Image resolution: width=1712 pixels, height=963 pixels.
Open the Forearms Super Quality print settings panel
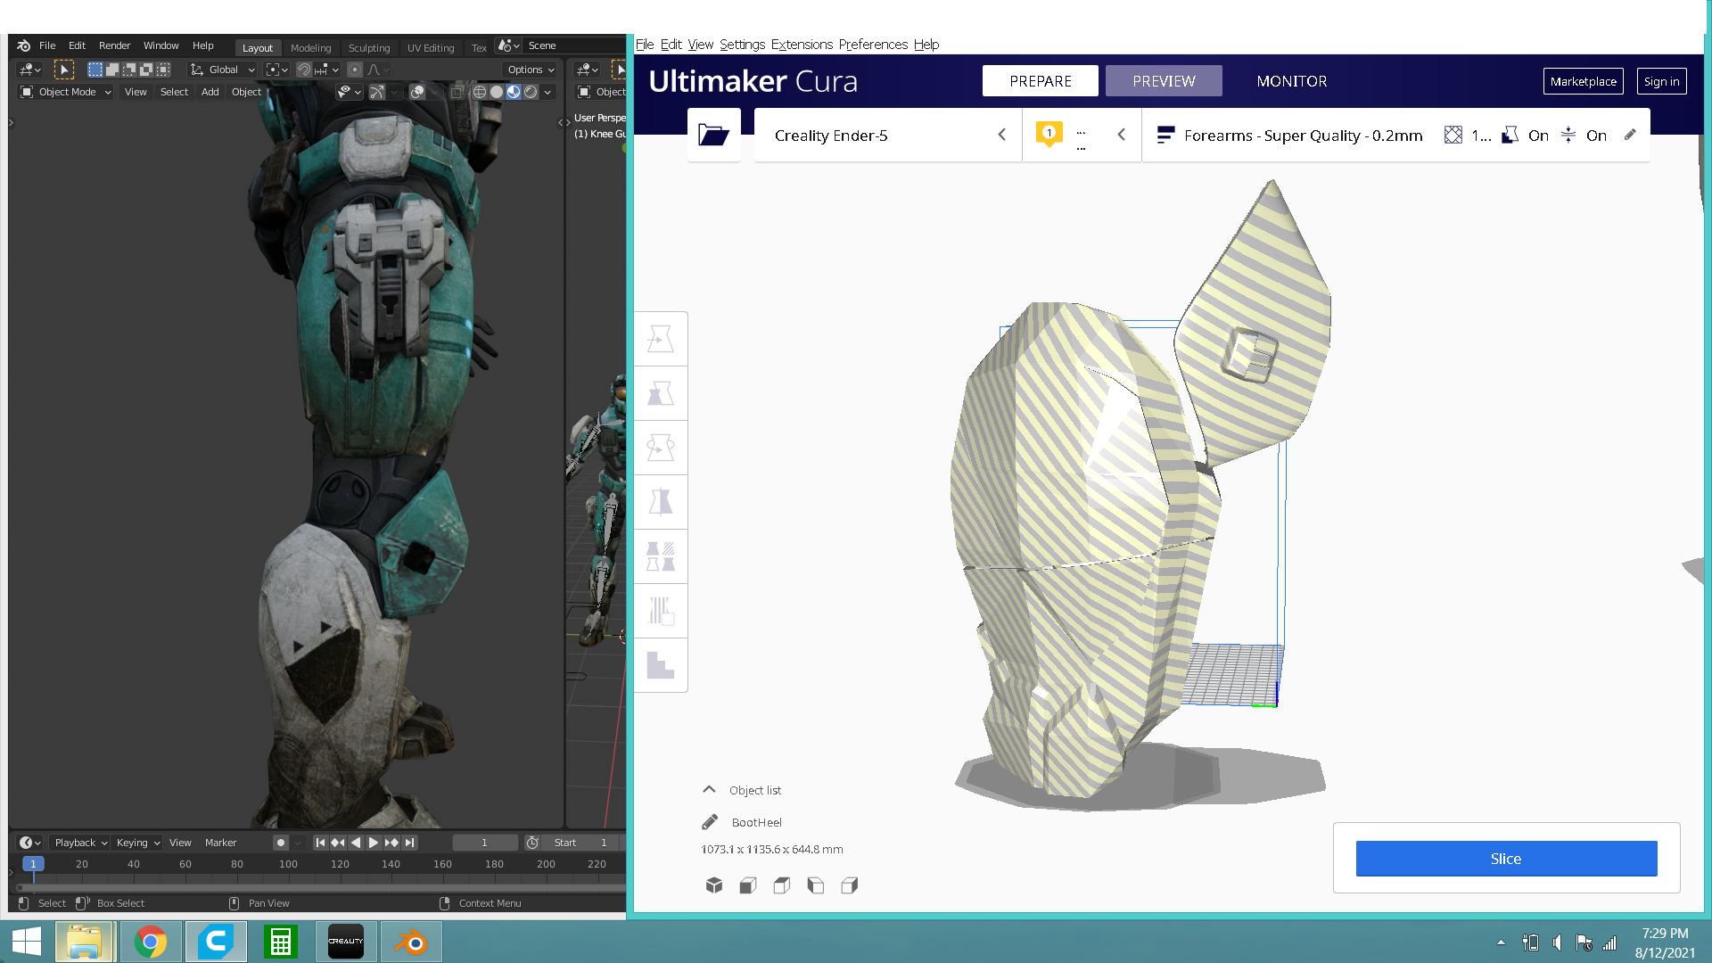1395,135
